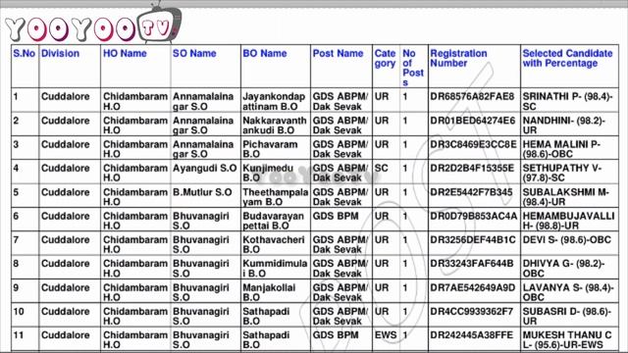Viewport: 628px width, 353px height.
Task: Click candidate HEMA MALINI P- (98.6)-OBC
Action: point(561,149)
